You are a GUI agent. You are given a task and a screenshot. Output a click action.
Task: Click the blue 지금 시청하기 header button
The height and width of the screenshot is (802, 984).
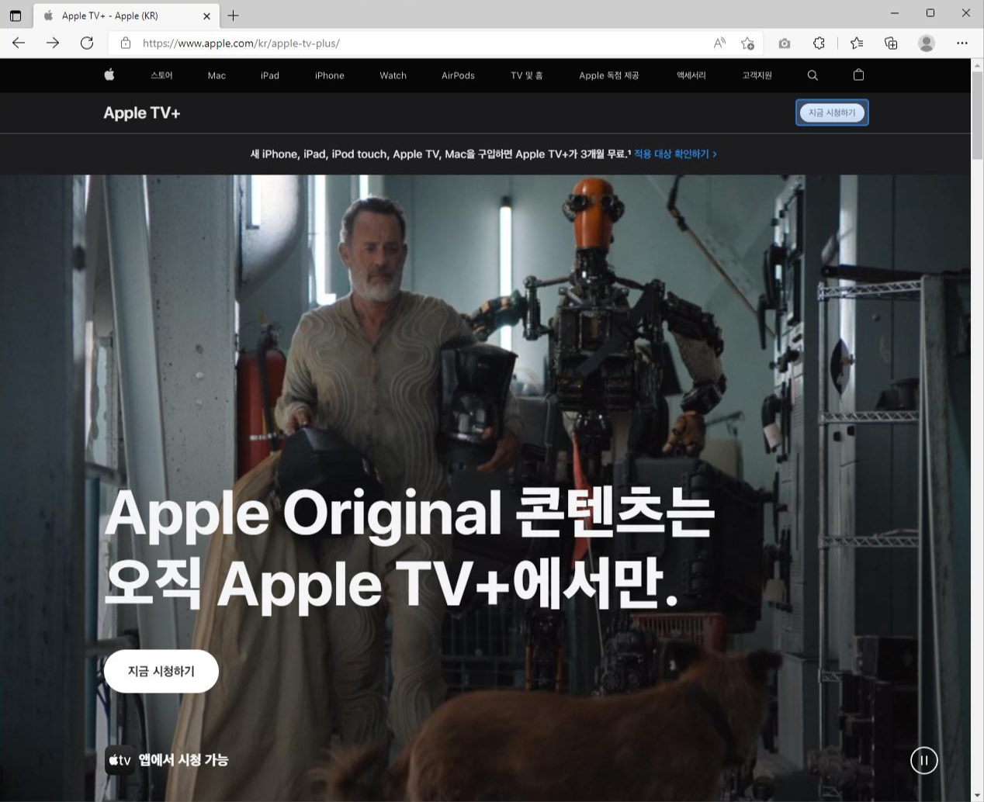tap(832, 112)
